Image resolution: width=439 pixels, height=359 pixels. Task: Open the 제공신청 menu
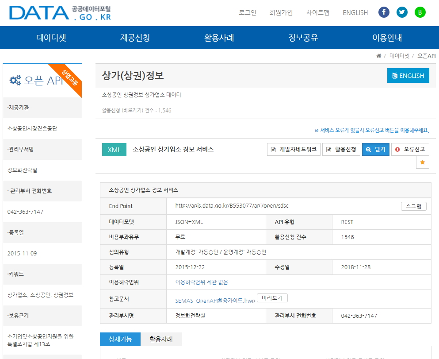click(x=135, y=38)
